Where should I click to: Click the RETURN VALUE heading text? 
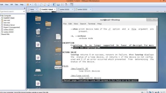point(69,52)
